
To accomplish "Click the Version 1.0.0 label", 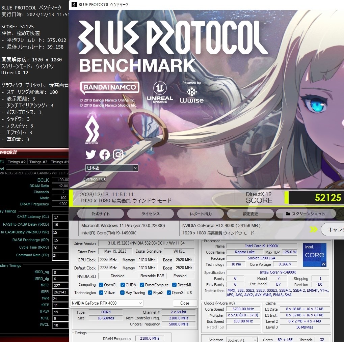I will [96, 179].
